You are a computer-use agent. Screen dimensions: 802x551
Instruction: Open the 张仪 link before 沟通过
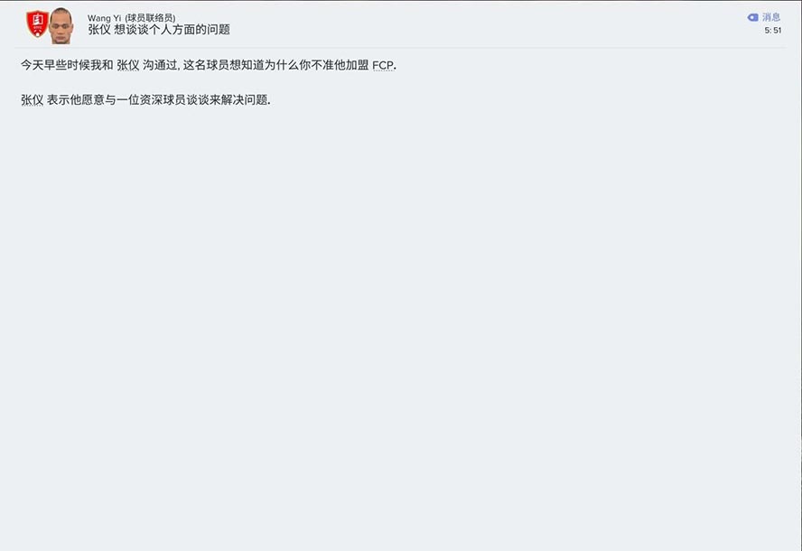click(128, 65)
